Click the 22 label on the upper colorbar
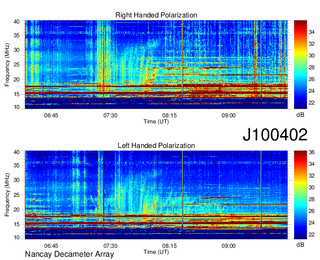320x260 pixels. coord(312,103)
